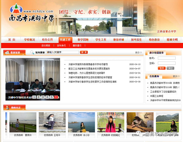This screenshot has height=142, width=183.
Task: Open notice 南昌市洪都中学2019年 国防
Action: tap(165, 87)
